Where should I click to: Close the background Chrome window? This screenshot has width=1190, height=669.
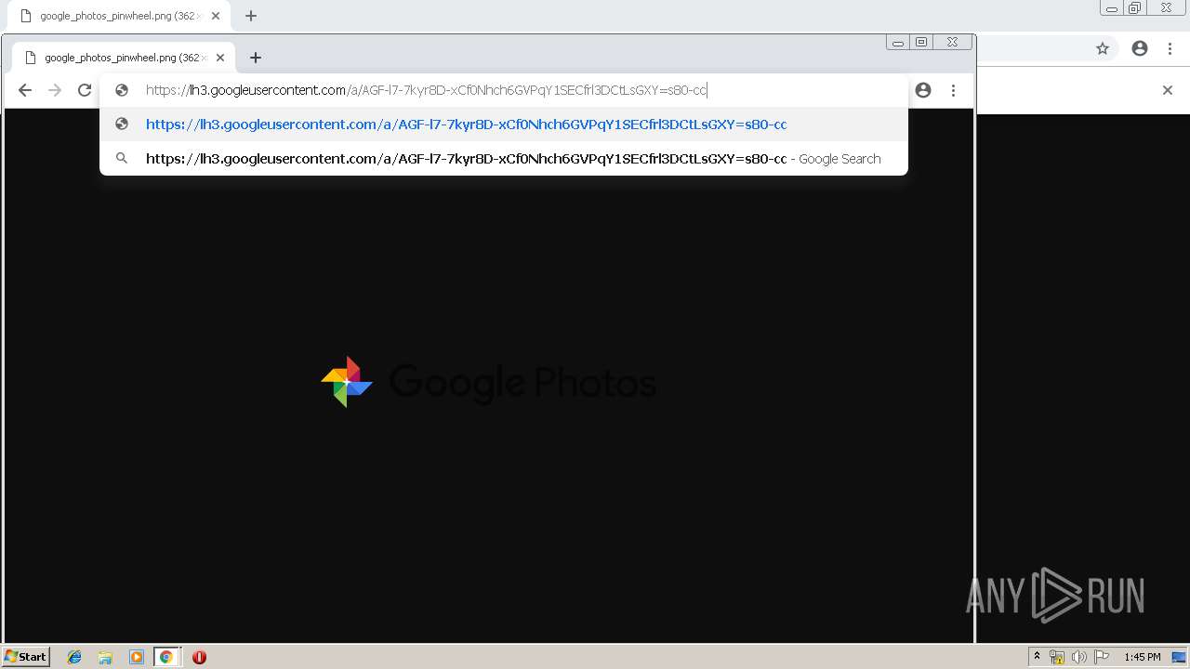coord(1167,8)
